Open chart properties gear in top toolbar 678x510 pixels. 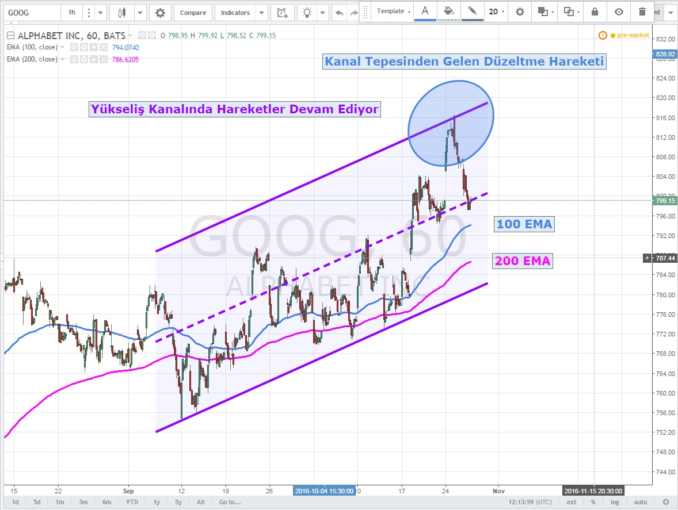tap(160, 12)
